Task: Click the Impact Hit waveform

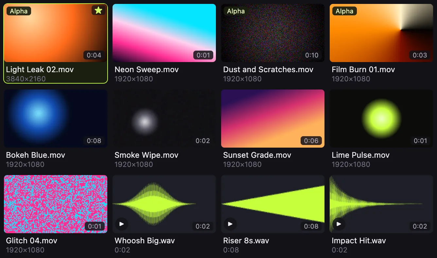Action: click(381, 204)
